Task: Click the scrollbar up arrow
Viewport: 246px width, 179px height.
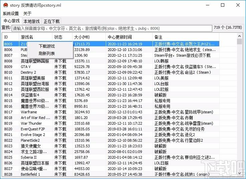Action: [x=239, y=36]
